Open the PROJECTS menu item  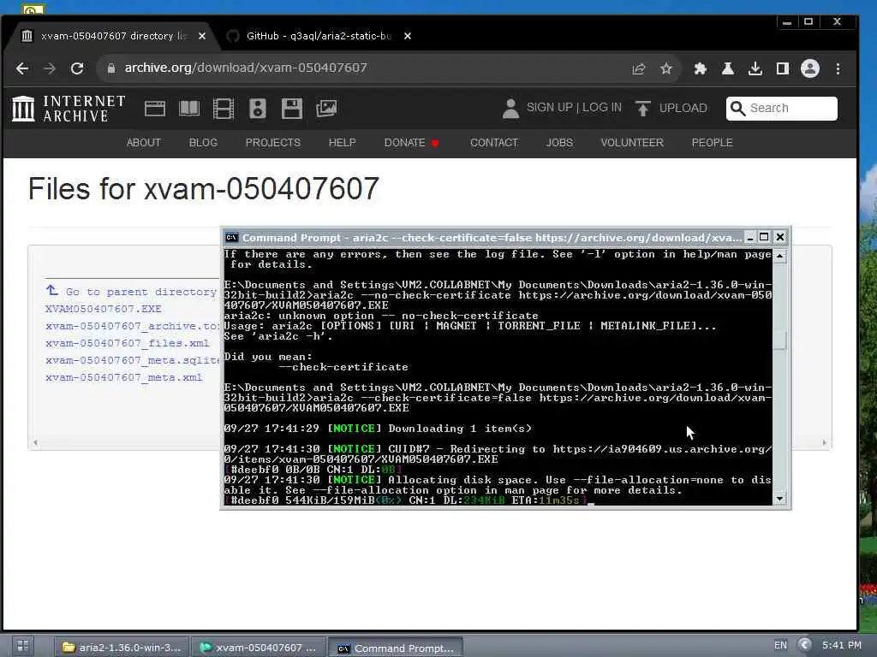click(x=273, y=143)
